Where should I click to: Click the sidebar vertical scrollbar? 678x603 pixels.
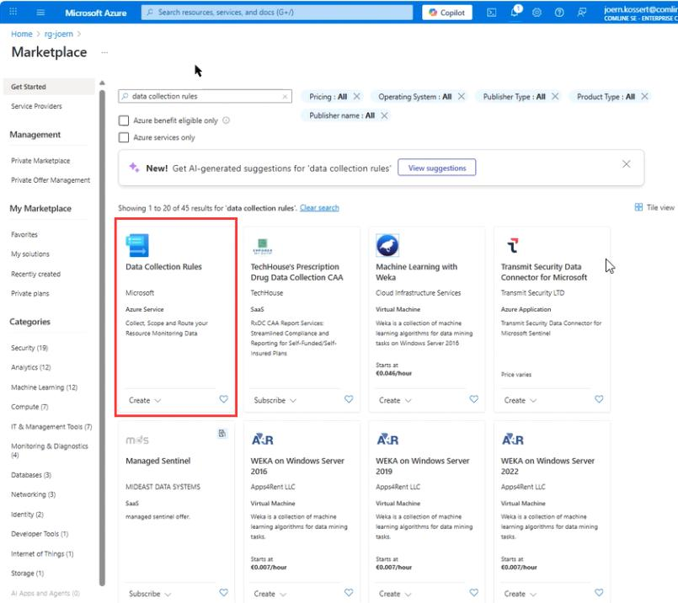102,337
